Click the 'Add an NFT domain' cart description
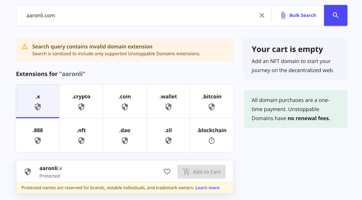The image size is (362, 200). 293,66
